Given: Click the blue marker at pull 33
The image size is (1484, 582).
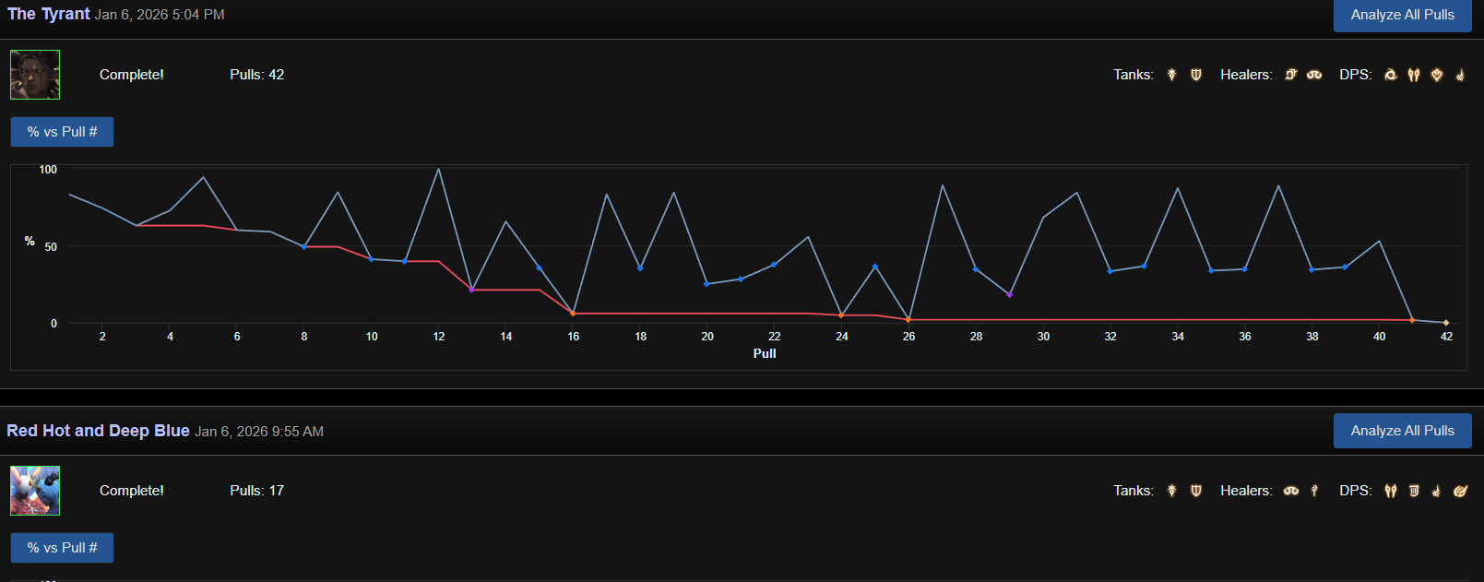Looking at the screenshot, I should (1144, 266).
